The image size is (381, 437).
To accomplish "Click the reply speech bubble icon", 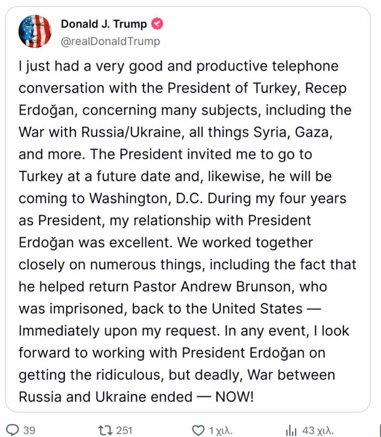I will point(14,430).
